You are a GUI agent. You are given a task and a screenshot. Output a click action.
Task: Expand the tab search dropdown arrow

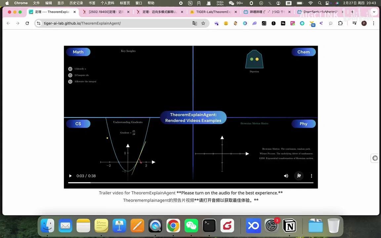[x=374, y=12]
